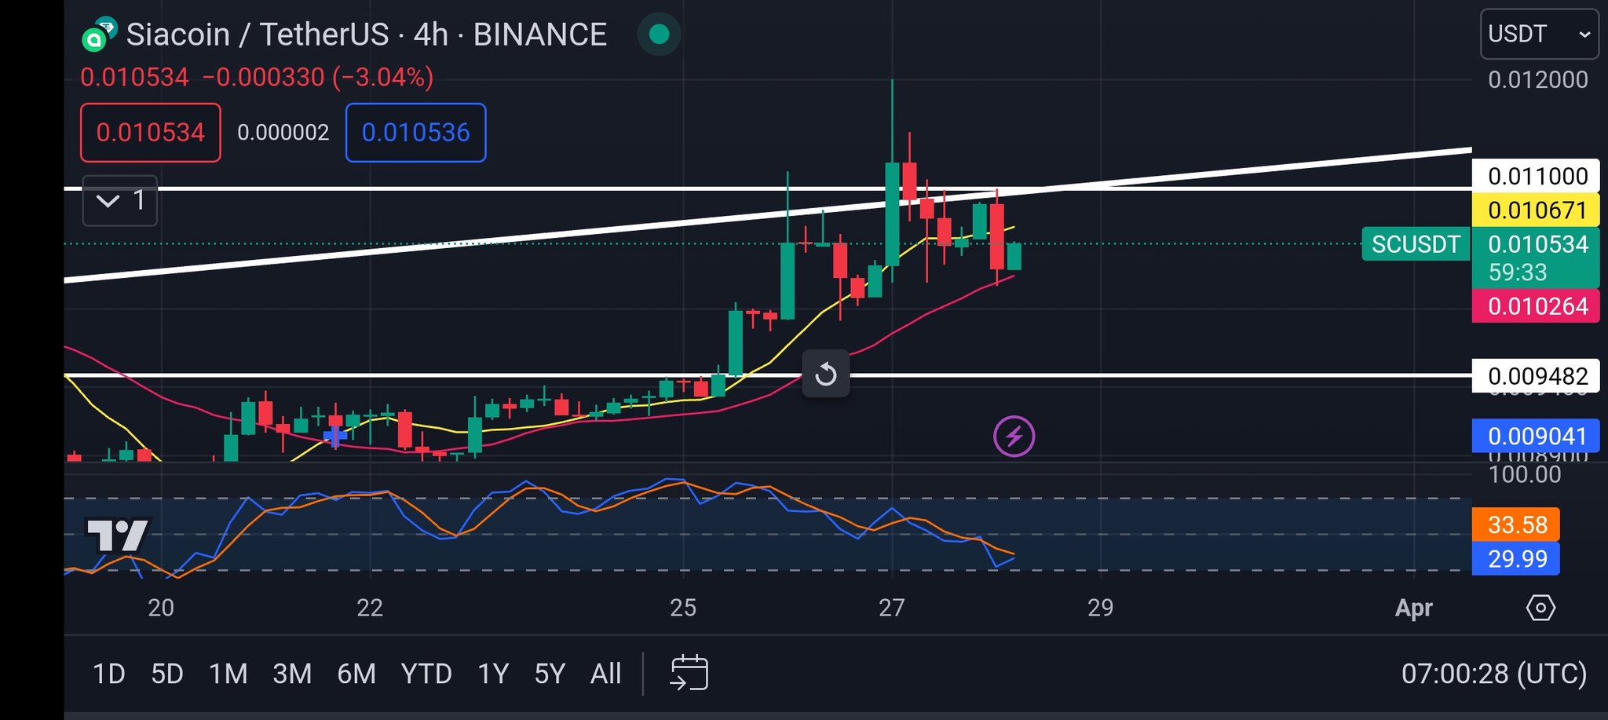Select the 1Y time range

[x=493, y=674]
